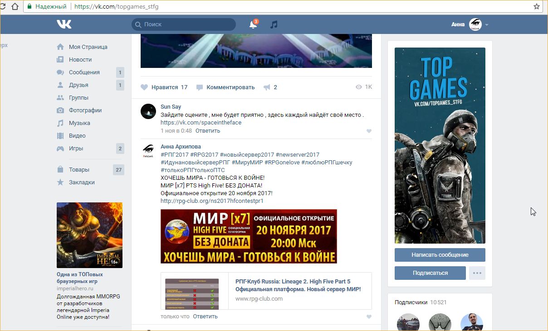Open notifications bell icon
Screen dimensions: 548x331
pos(253,24)
